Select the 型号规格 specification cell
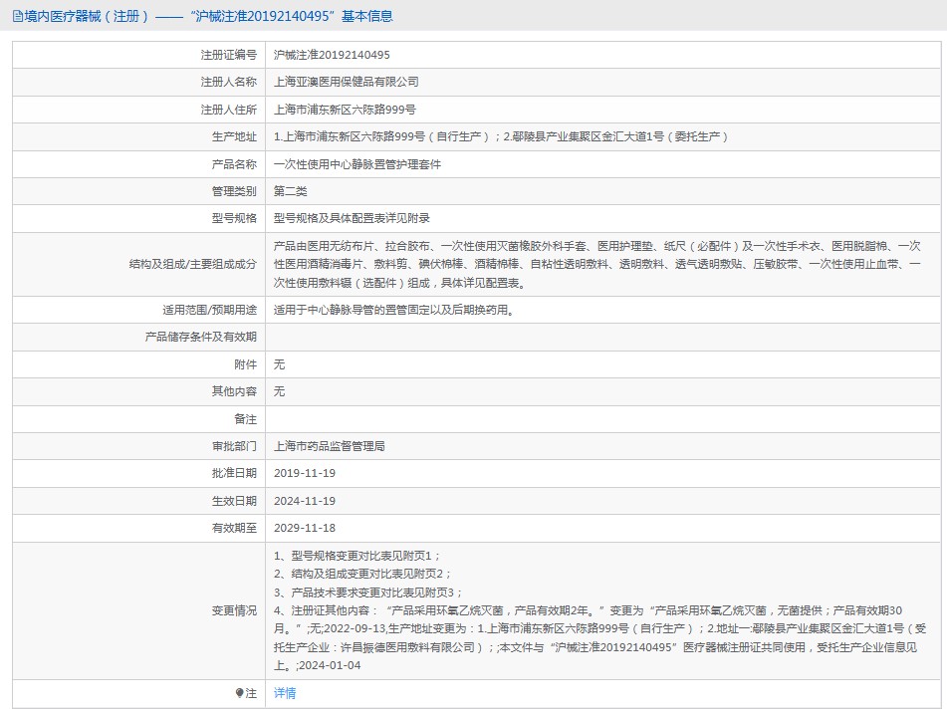This screenshot has width=947, height=713. click(355, 218)
